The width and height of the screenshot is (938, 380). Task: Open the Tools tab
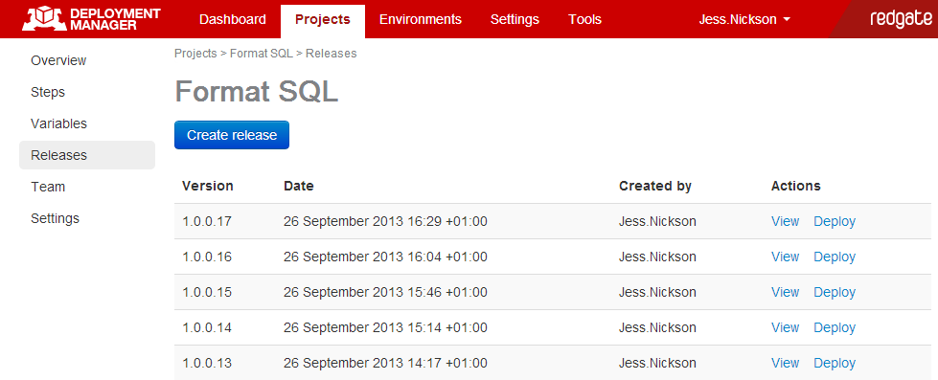click(x=585, y=19)
